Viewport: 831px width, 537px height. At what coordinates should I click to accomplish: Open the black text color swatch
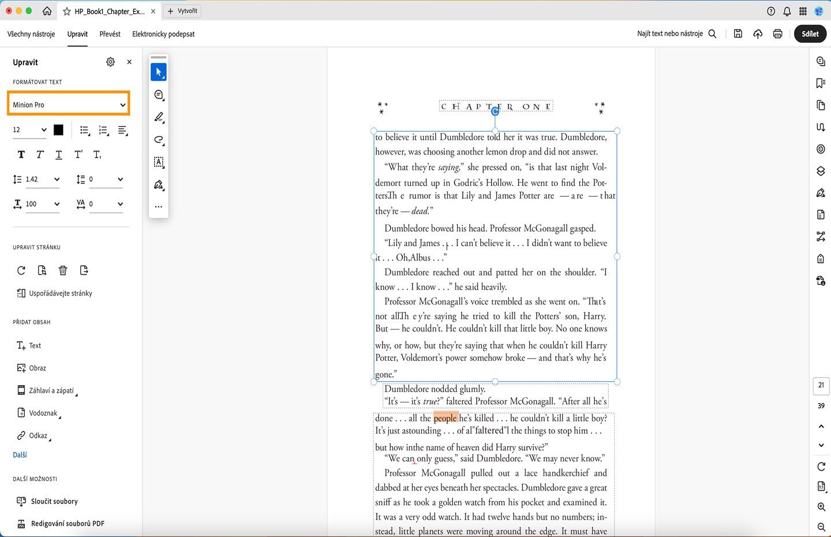[x=58, y=130]
